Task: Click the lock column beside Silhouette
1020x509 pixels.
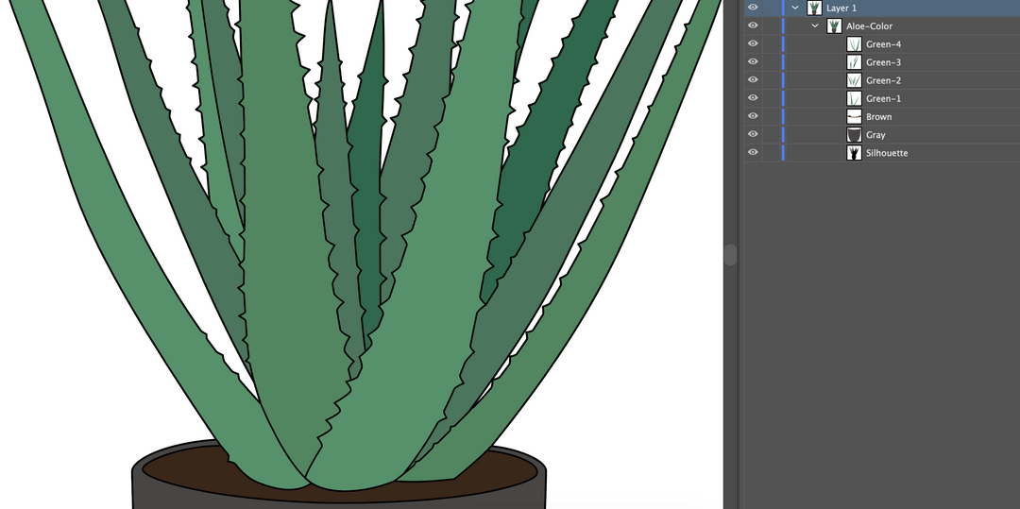Action: tap(771, 152)
